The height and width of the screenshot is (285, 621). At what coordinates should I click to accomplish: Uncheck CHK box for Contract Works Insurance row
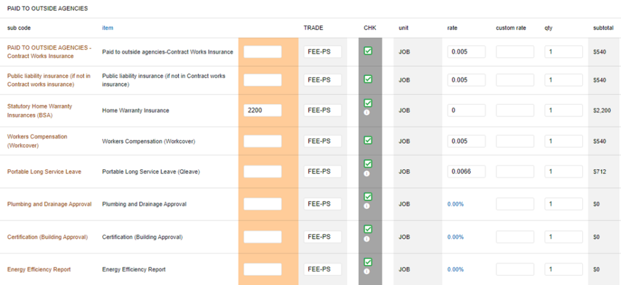368,51
